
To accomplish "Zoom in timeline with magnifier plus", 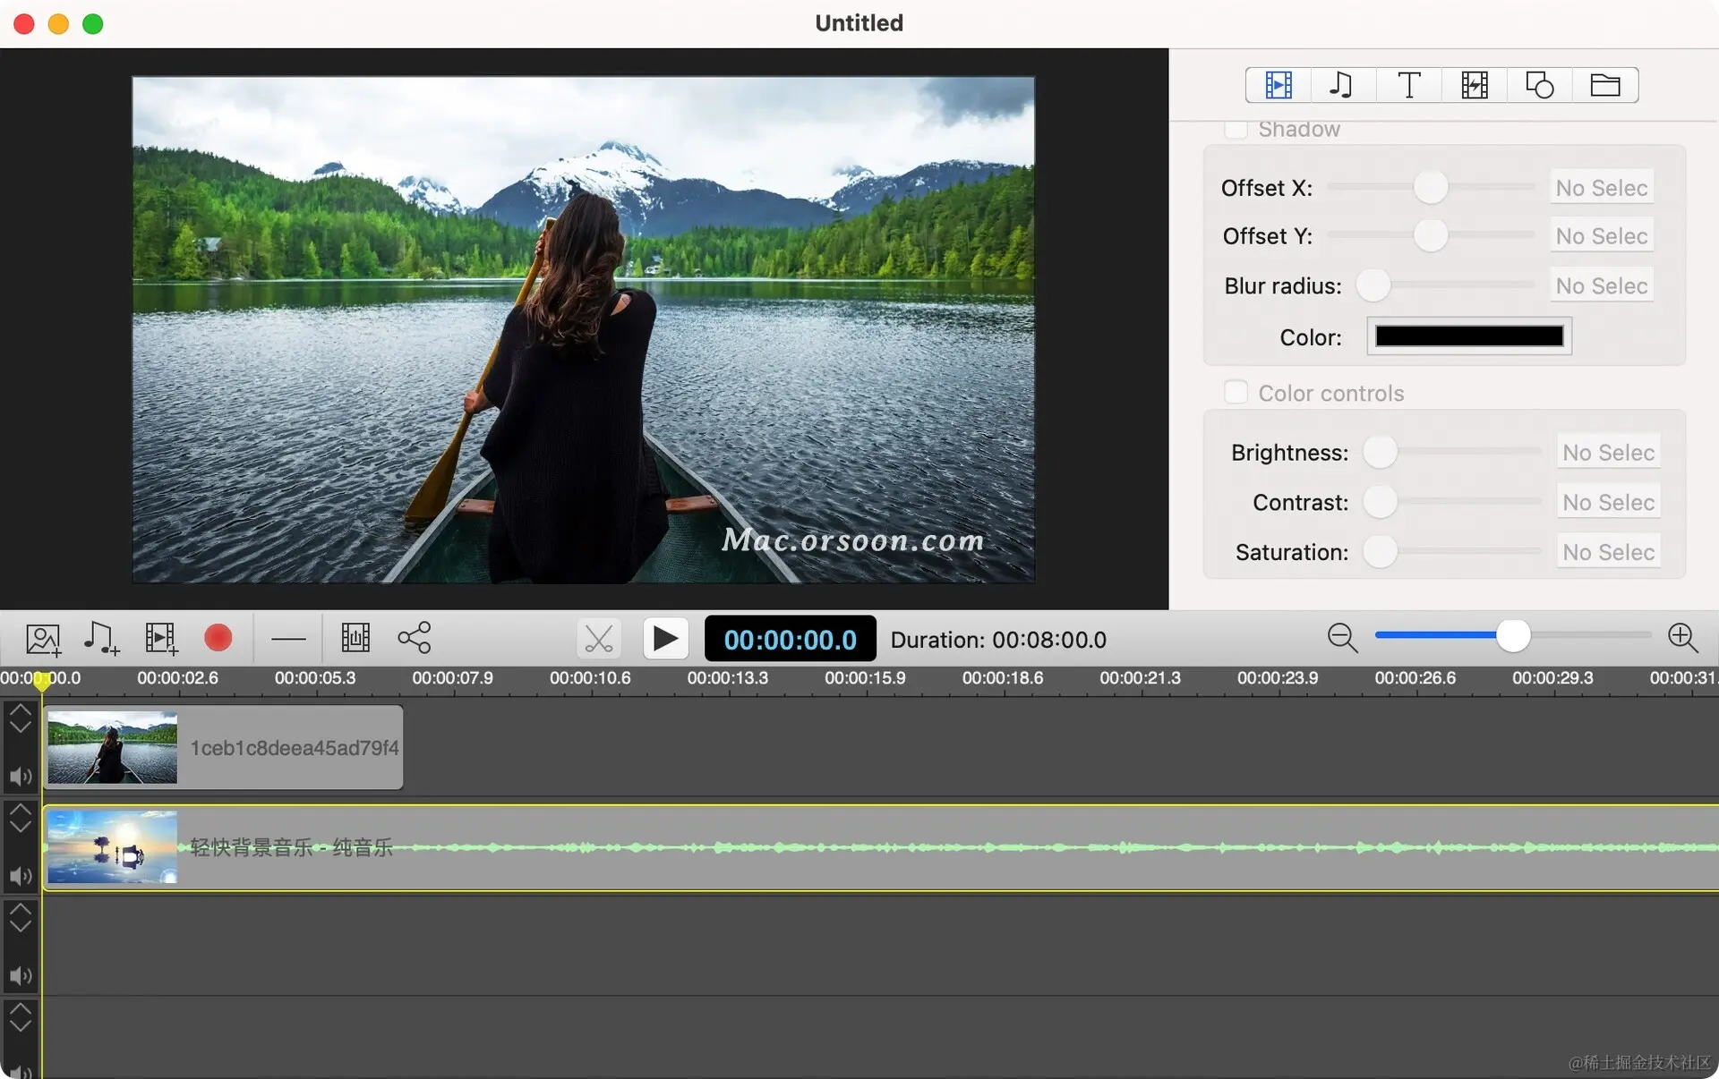I will pos(1682,638).
